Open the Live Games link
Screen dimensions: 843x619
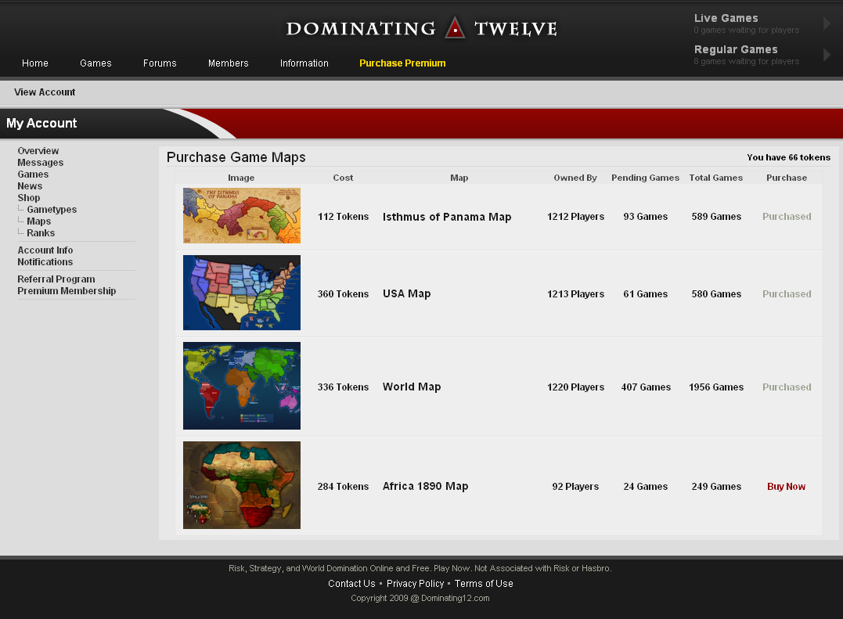click(x=726, y=18)
